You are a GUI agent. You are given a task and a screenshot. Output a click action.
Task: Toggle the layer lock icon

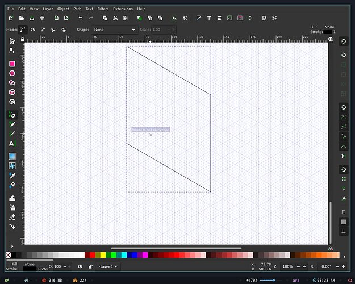pyautogui.click(x=90, y=266)
